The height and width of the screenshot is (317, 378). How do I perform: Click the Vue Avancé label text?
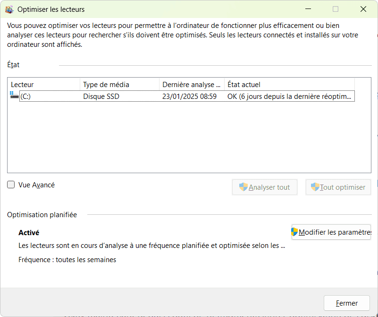pyautogui.click(x=37, y=185)
